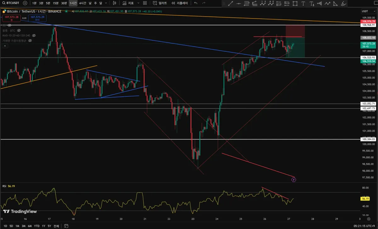Click the blue buy price box 107,573.29
The width and height of the screenshot is (378, 229).
(37, 18)
